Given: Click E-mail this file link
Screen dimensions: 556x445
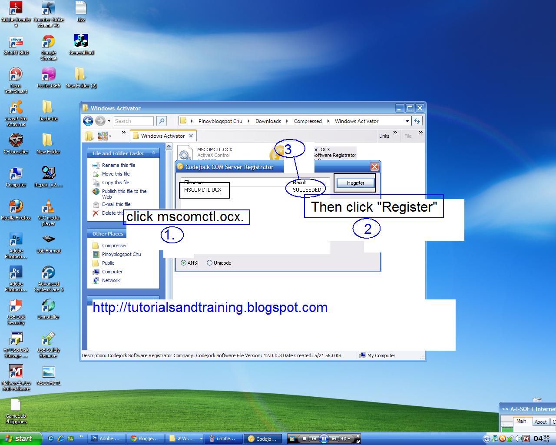Looking at the screenshot, I should click(116, 204).
